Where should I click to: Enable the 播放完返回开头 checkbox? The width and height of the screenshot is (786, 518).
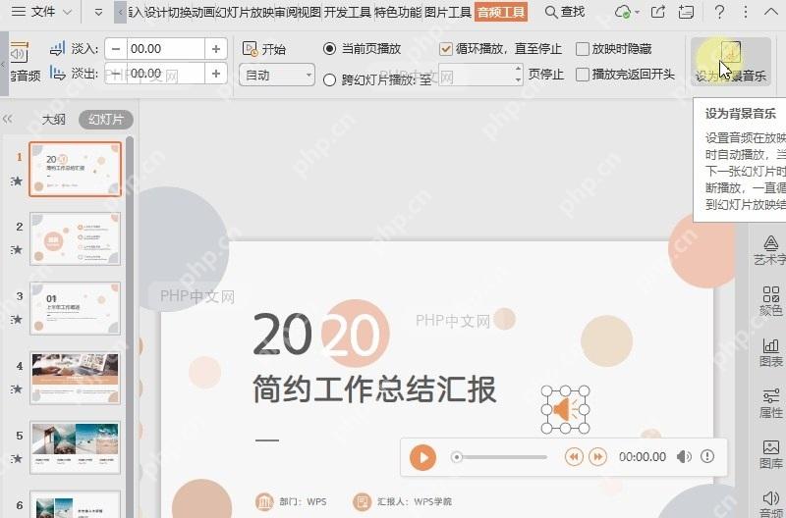coord(583,75)
